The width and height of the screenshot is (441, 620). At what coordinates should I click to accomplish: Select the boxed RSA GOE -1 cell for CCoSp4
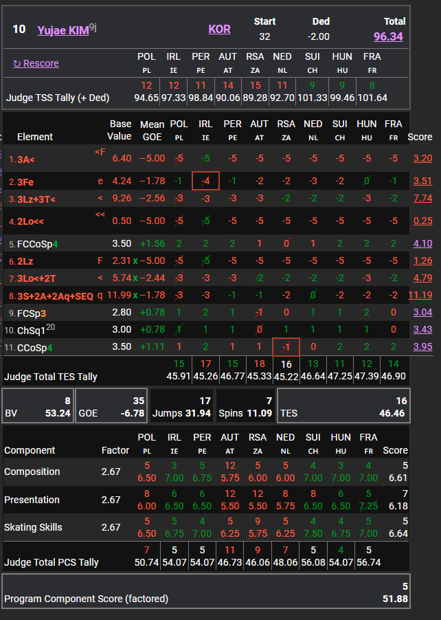click(x=286, y=346)
